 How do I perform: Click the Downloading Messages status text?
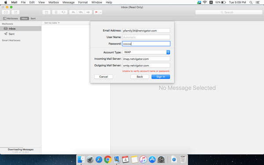(21, 150)
